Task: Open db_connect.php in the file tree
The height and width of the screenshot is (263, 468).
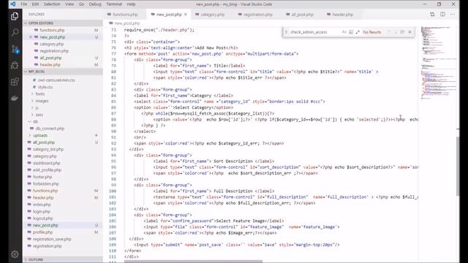Action: tap(50, 129)
